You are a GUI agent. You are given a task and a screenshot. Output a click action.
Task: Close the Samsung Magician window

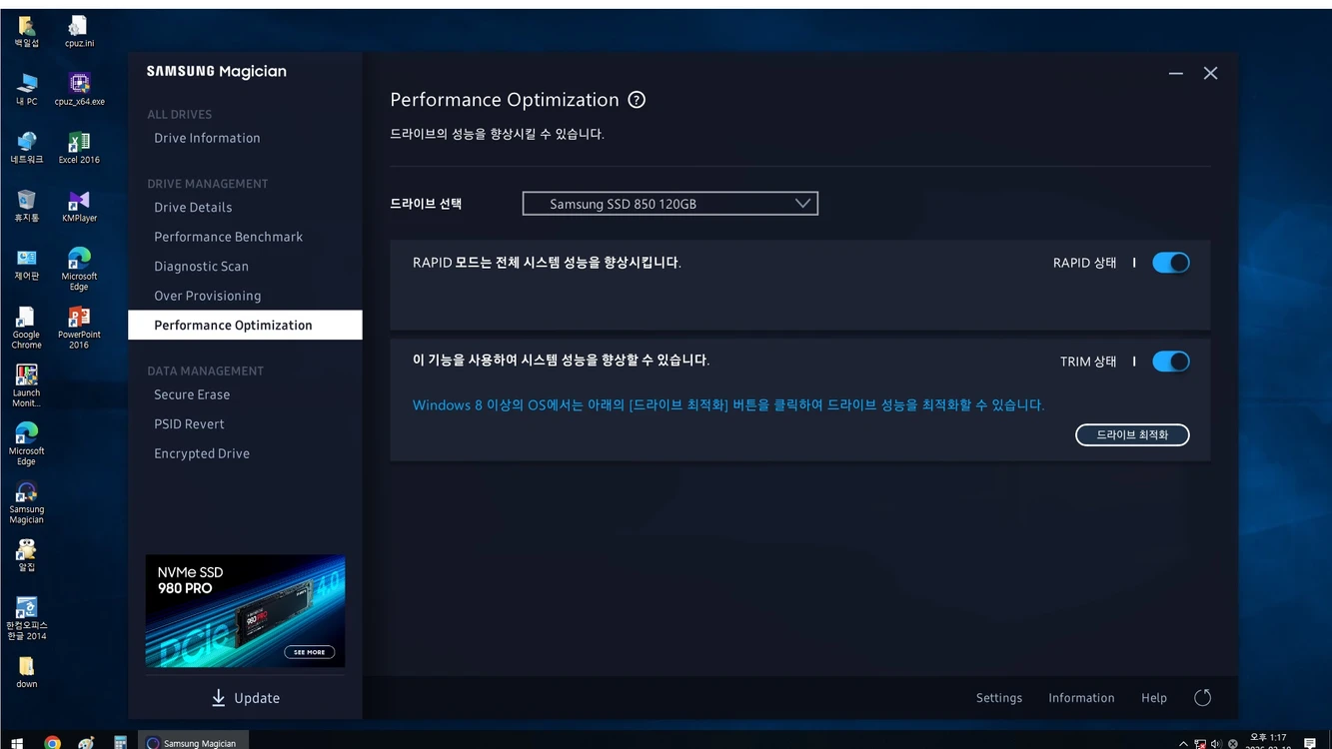(x=1210, y=73)
